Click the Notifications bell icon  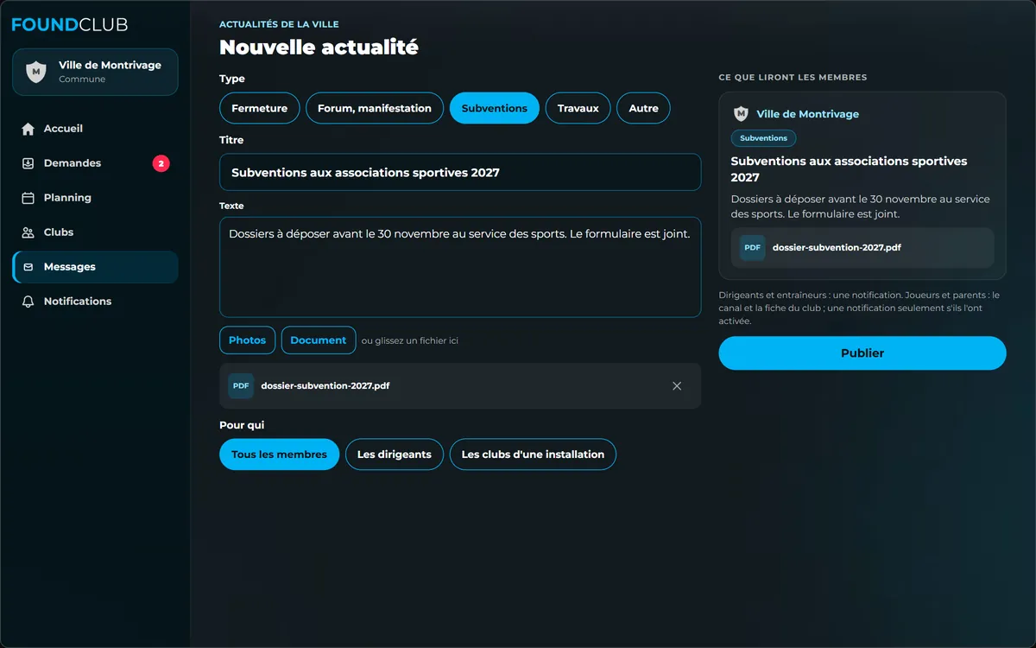pyautogui.click(x=28, y=302)
